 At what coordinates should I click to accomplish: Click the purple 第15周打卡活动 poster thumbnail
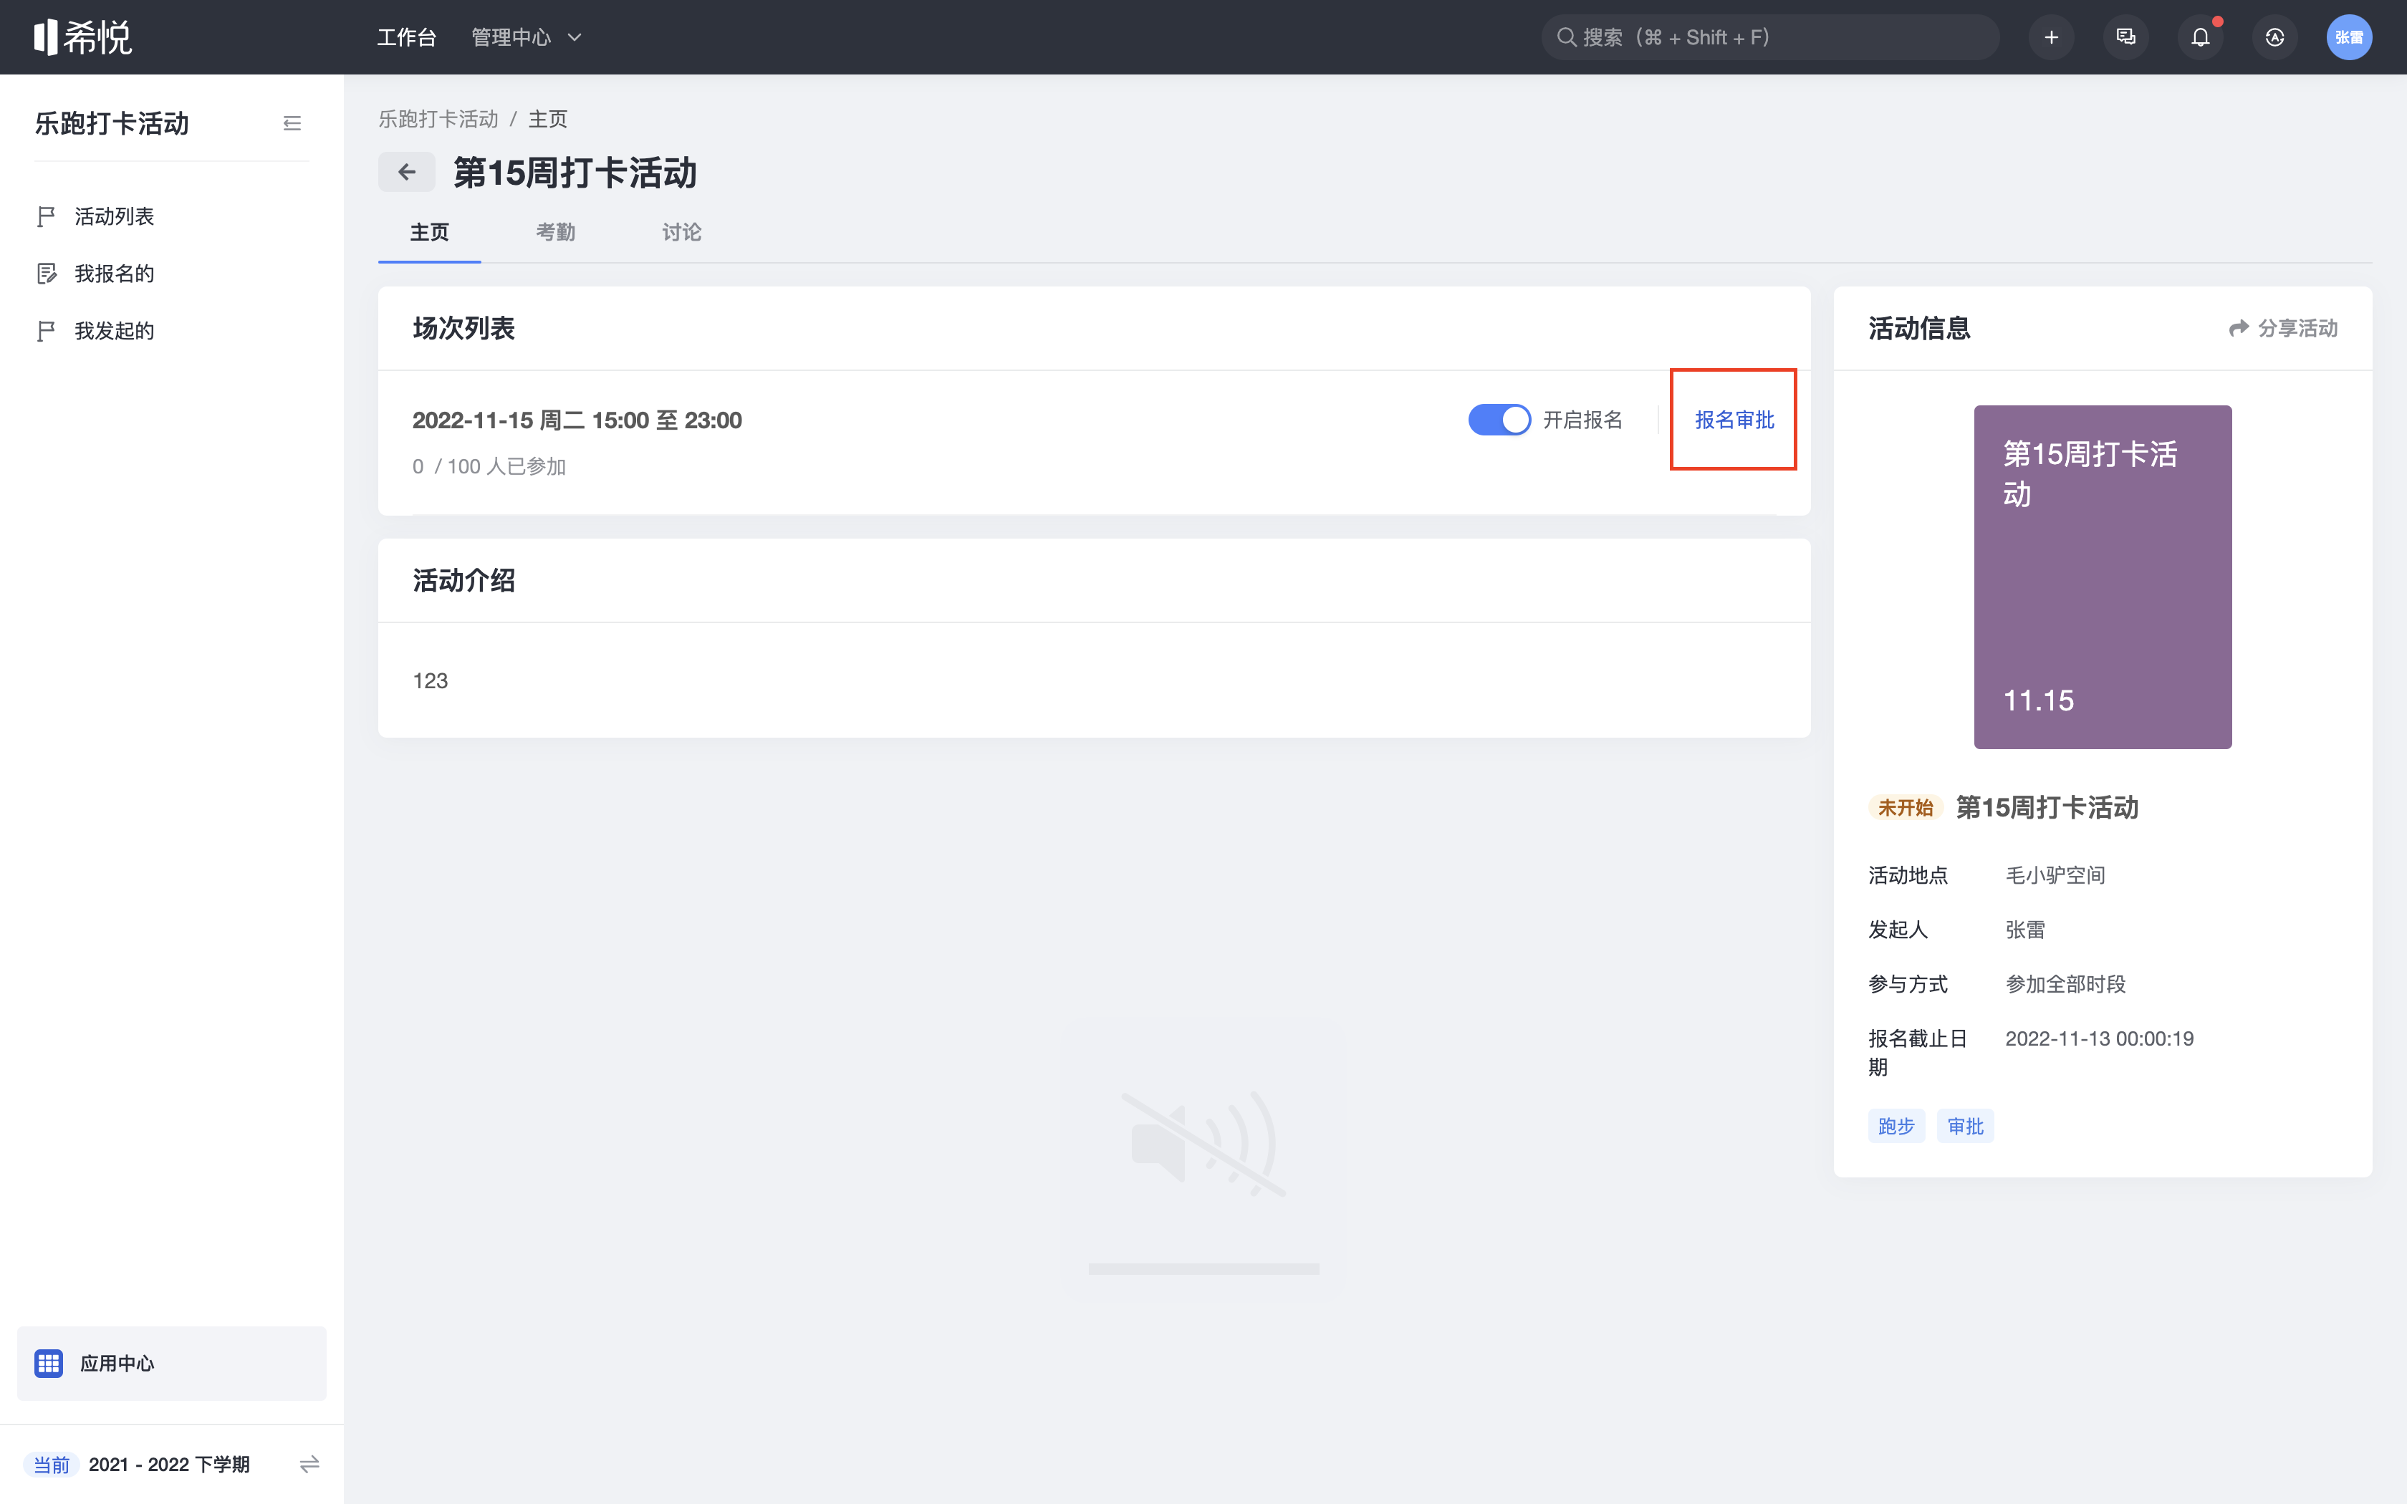[x=2103, y=577]
